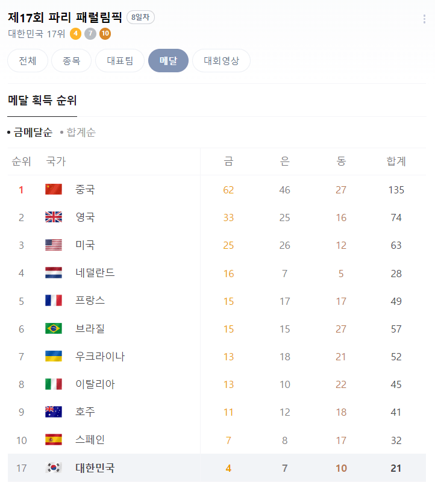
Task: Click the Brazil flag icon
Action: pyautogui.click(x=54, y=328)
